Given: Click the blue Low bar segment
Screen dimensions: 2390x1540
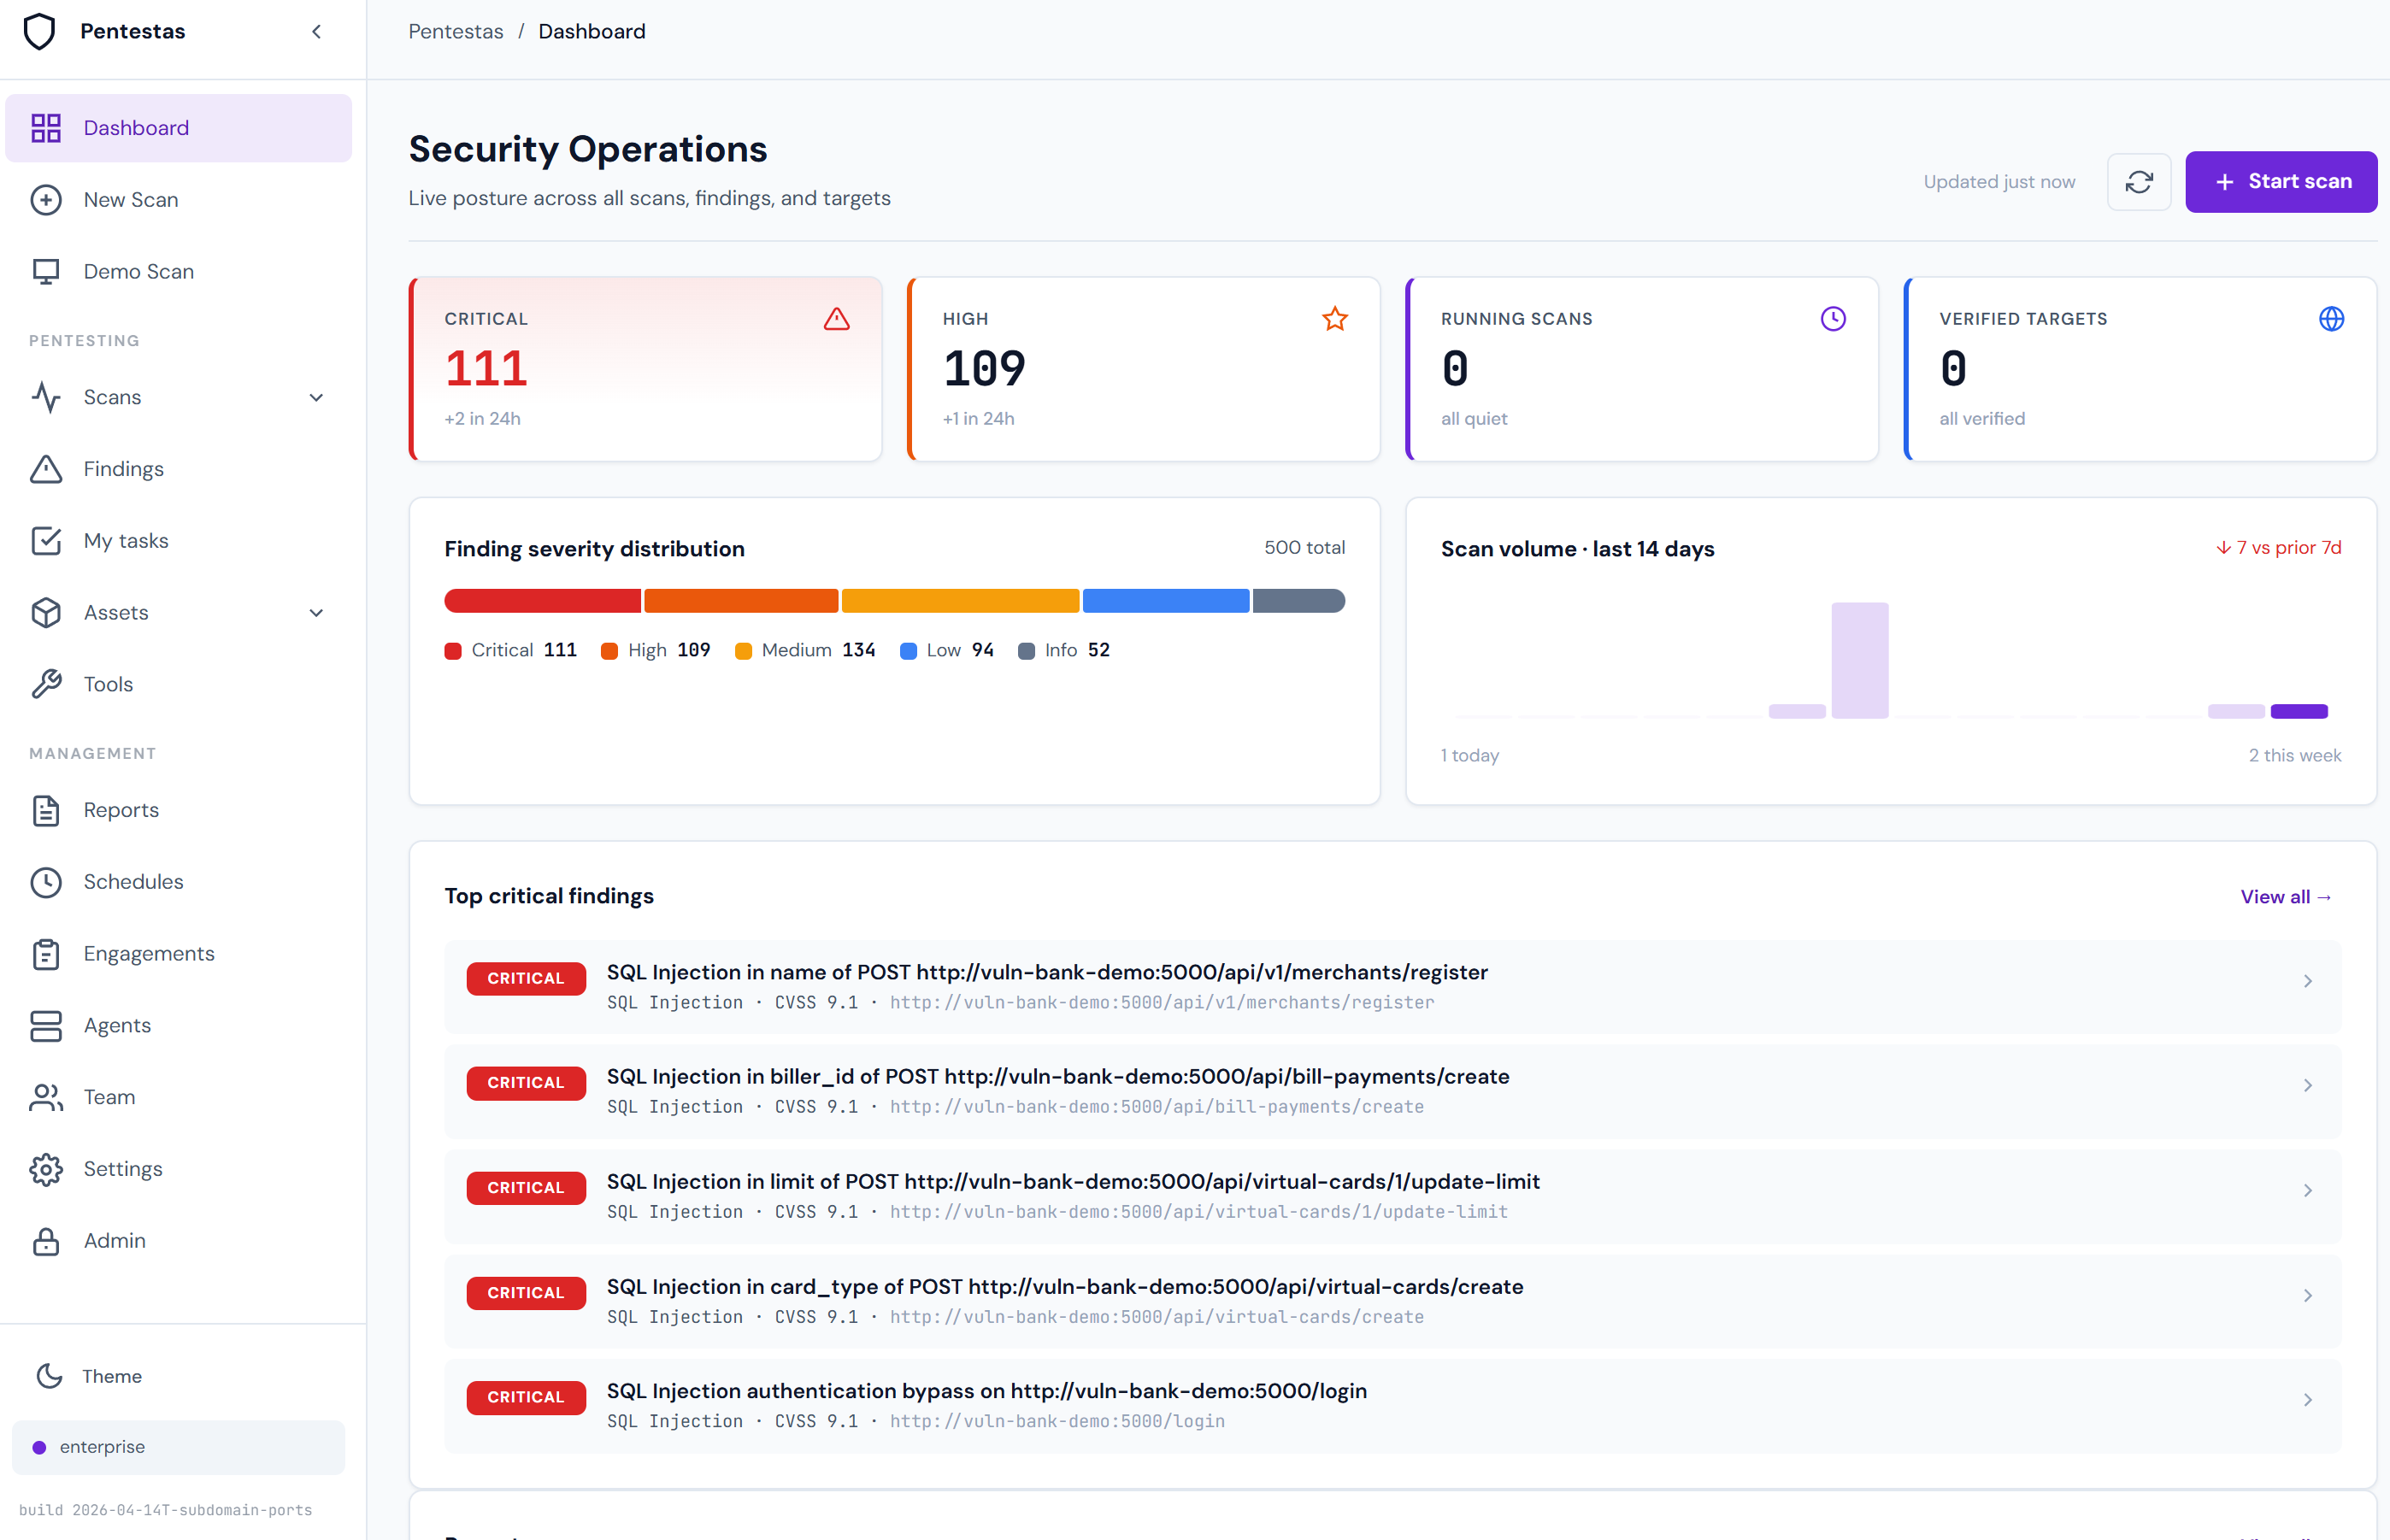Looking at the screenshot, I should coord(1166,601).
